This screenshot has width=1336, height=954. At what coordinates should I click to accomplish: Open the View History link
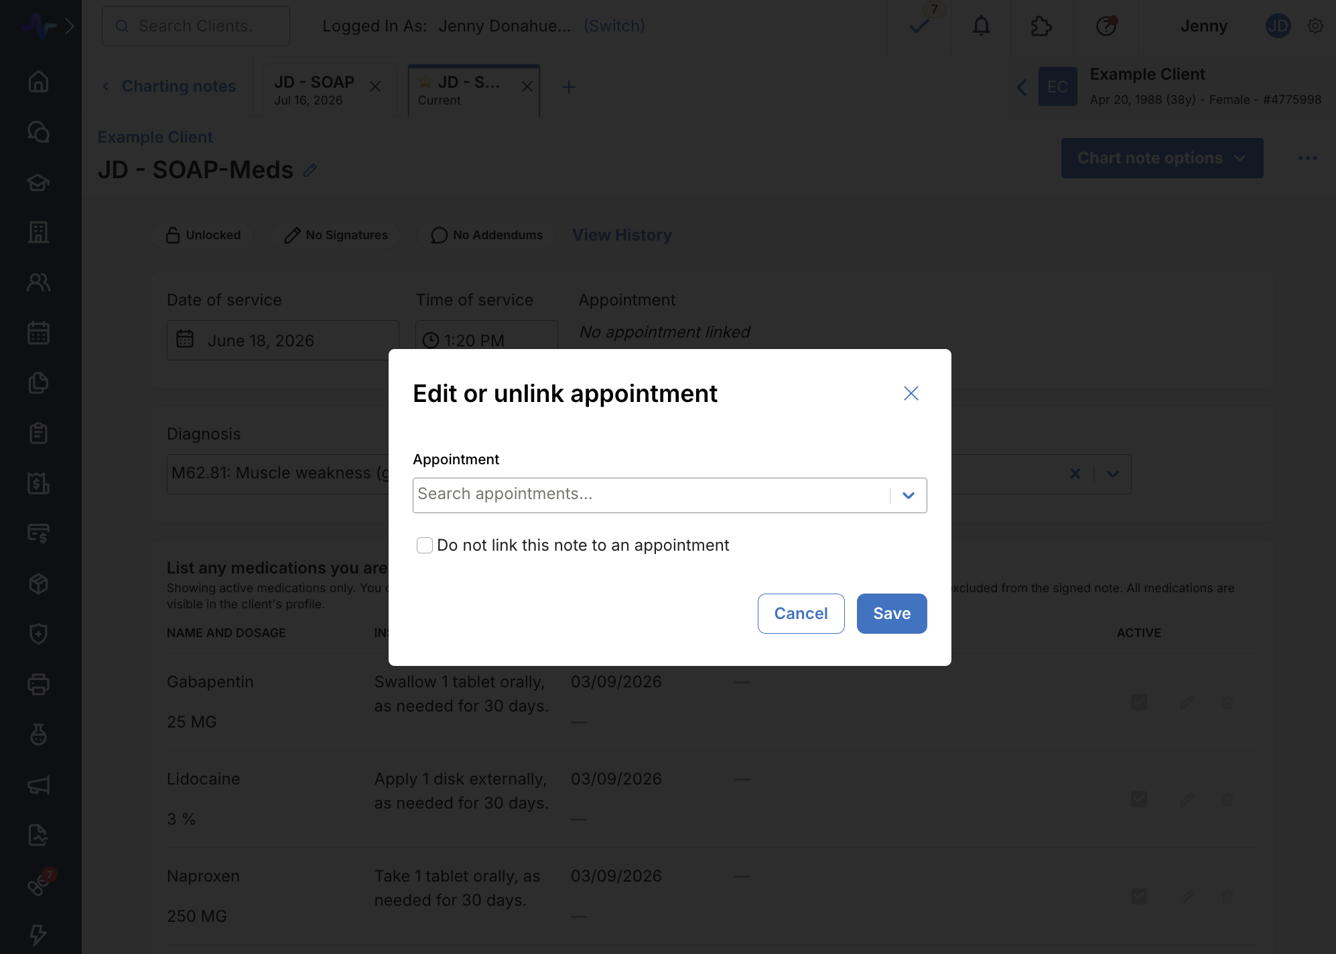click(622, 235)
